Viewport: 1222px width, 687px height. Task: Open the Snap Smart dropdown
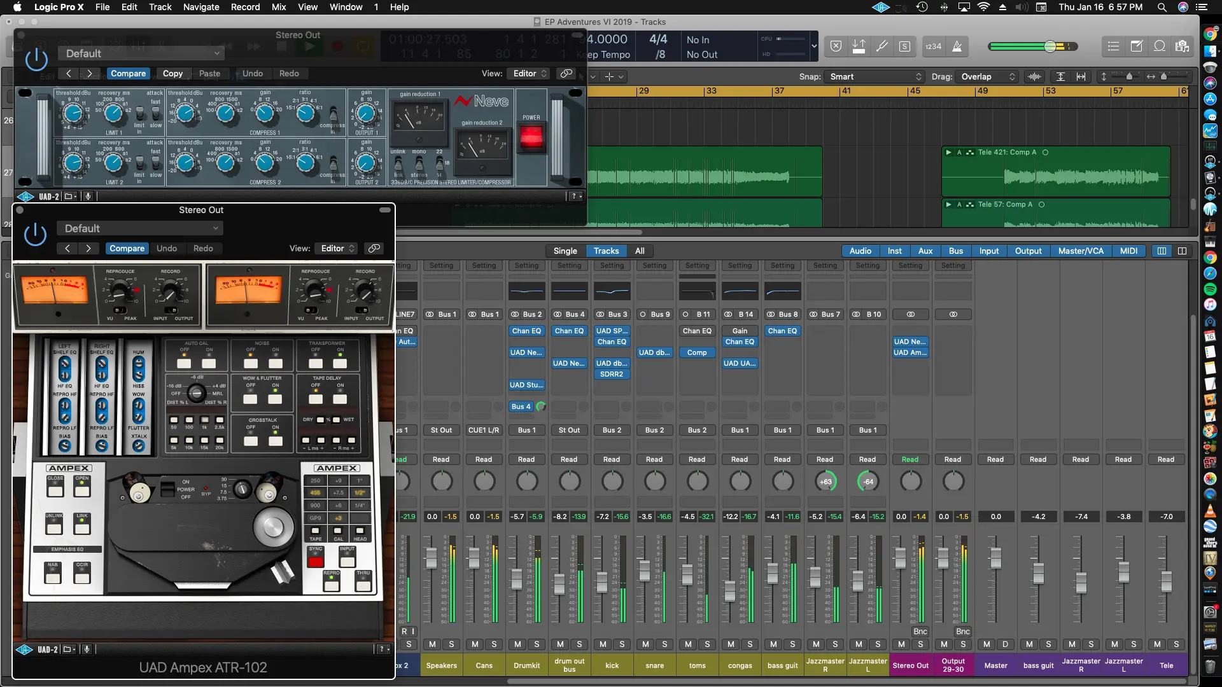[875, 76]
